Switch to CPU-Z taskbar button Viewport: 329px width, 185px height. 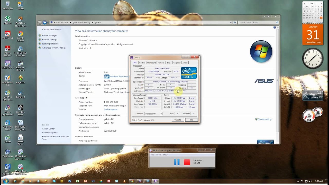coord(156,181)
